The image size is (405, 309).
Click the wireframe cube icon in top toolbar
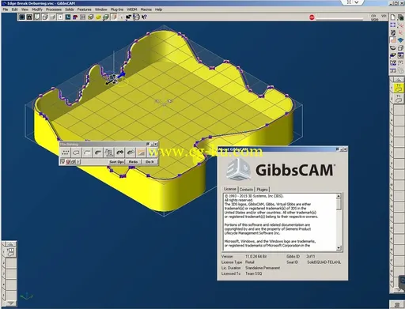pos(45,17)
